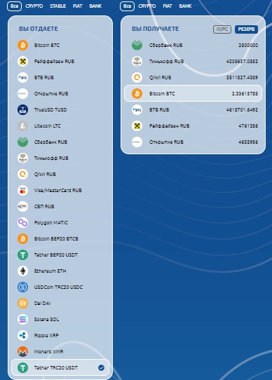272x380 pixels.
Task: Click the Visa/MasterCard RUB icon
Action: [x=23, y=190]
